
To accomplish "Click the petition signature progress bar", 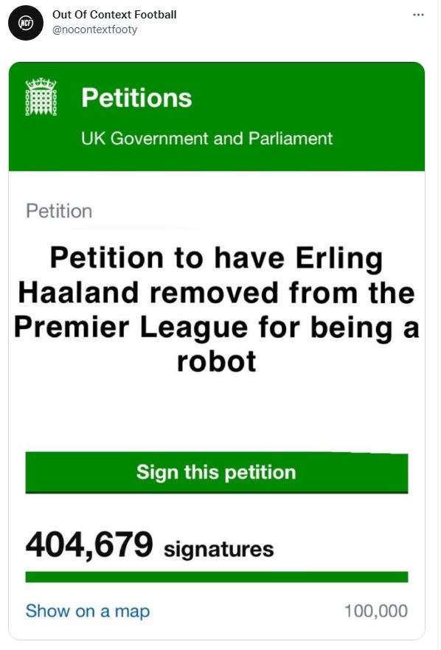I will click(x=215, y=573).
